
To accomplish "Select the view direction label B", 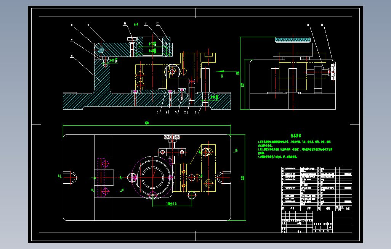I will pos(222,76).
